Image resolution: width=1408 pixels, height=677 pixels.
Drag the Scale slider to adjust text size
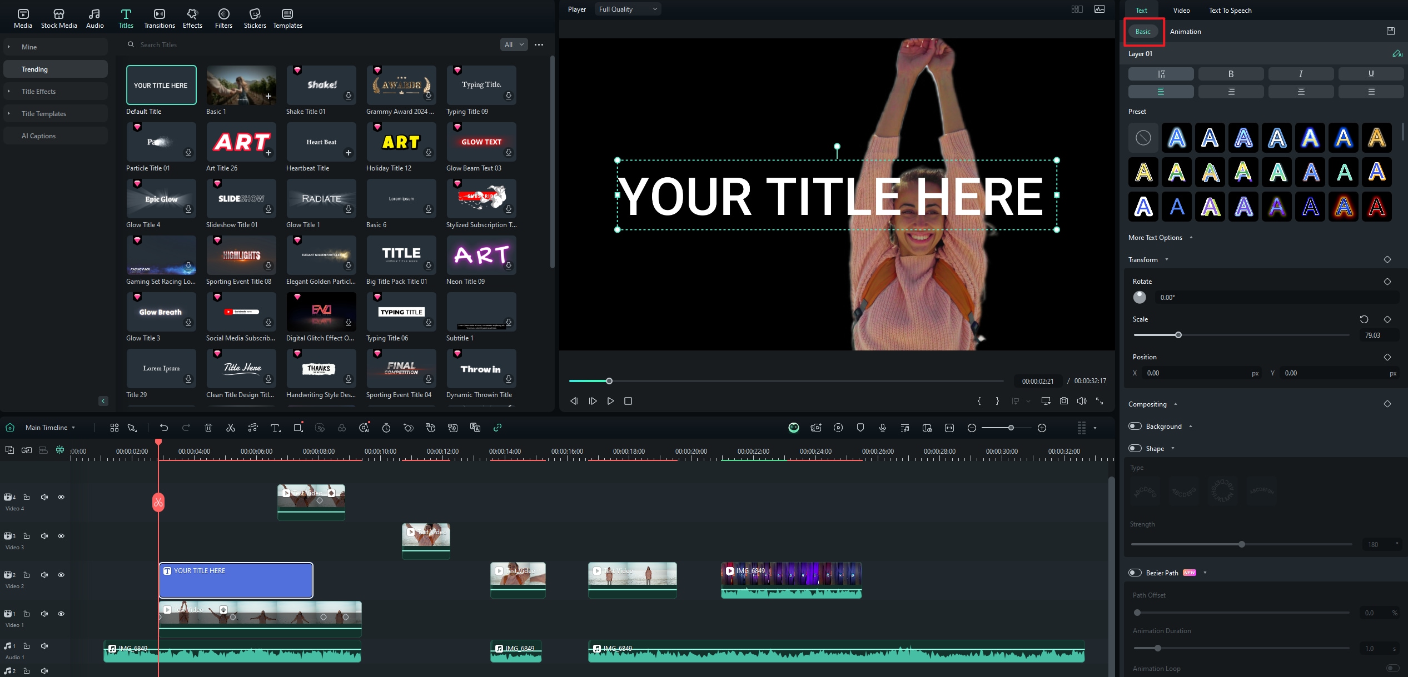pos(1178,334)
